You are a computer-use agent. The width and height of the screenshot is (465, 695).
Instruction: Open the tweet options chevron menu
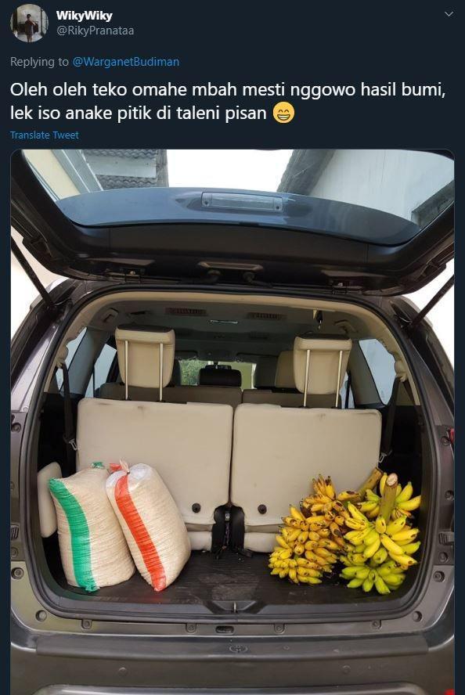point(449,14)
